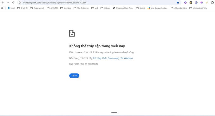Image resolution: width=215 pixels, height=116 pixels.
Task: Open the Ứng dụng web của bookmark
Action: (157, 8)
